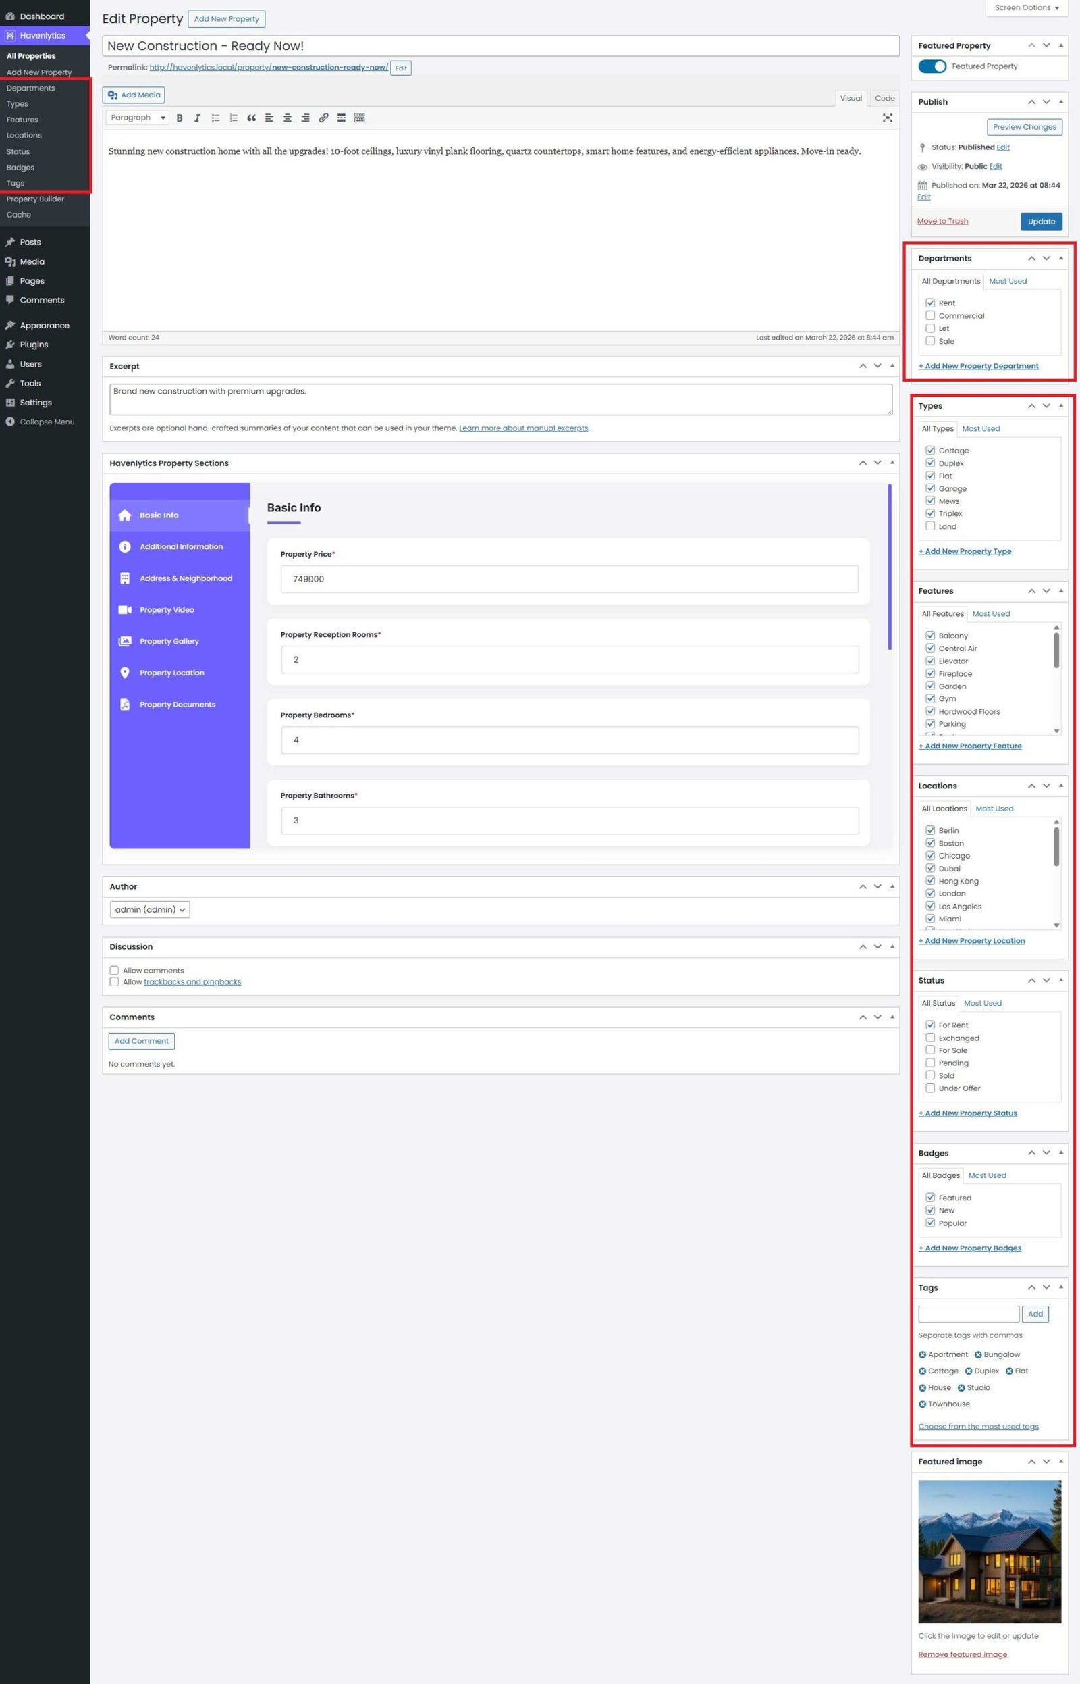Toggle the toolbar icon in editor
This screenshot has height=1684, width=1080.
click(359, 118)
